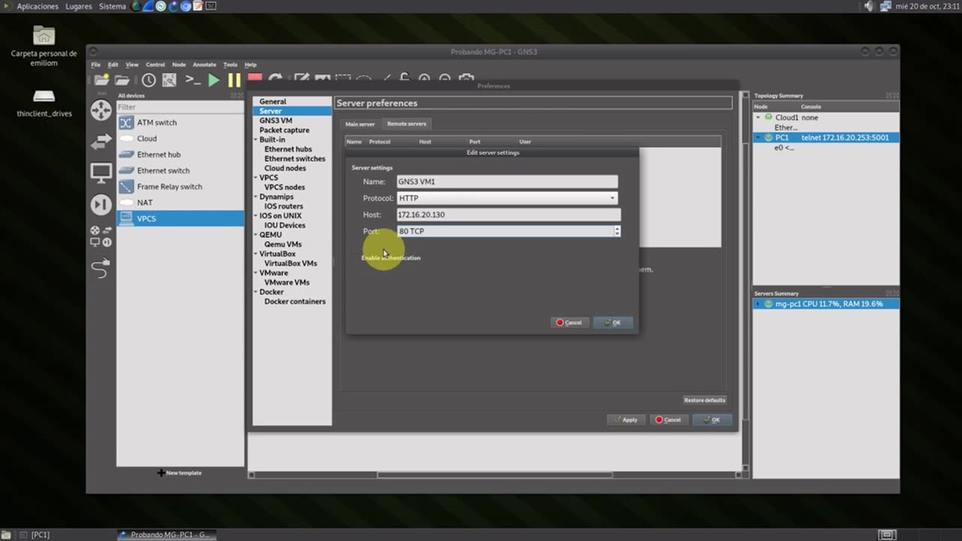The width and height of the screenshot is (962, 541).
Task: Suspend all nodes yellow pause icon
Action: coord(234,80)
